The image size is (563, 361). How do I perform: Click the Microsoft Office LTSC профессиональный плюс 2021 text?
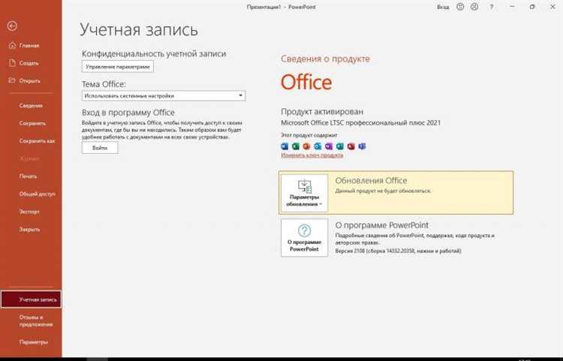coord(360,123)
